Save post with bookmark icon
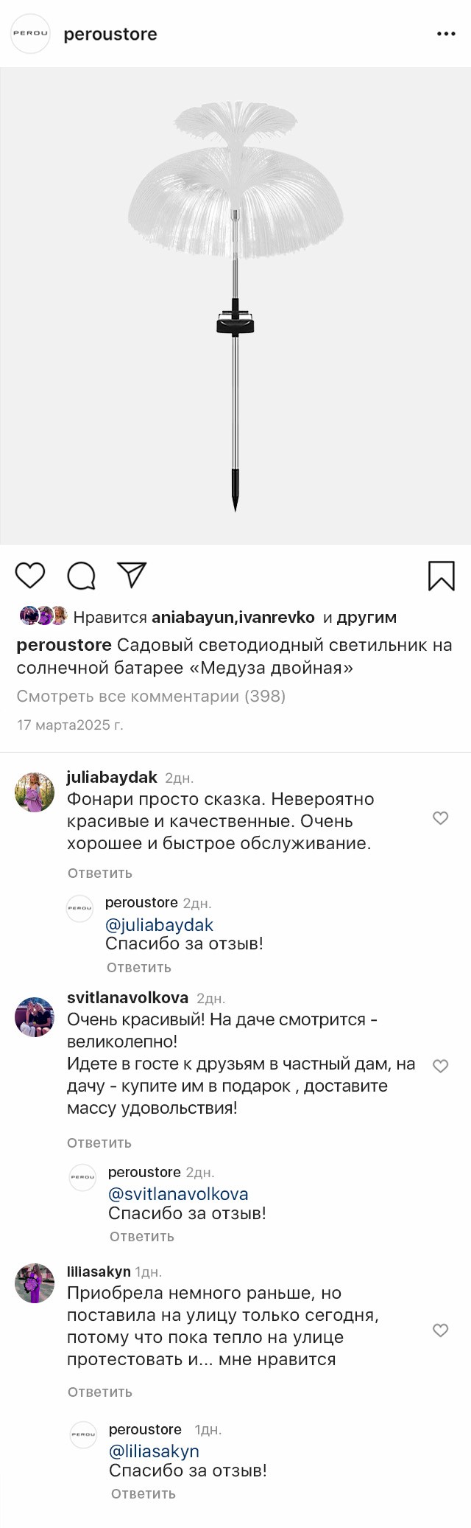The height and width of the screenshot is (1528, 471). pos(441,576)
